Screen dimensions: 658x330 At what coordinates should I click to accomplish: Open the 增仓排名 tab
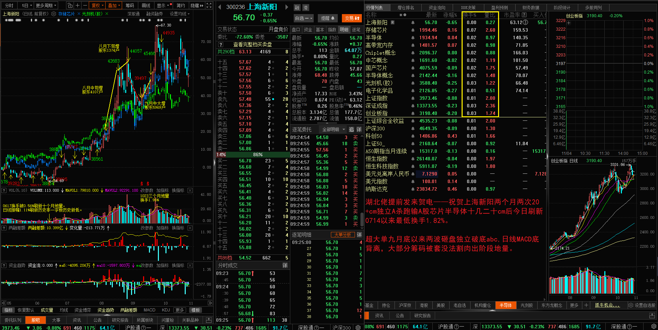pyautogui.click(x=406, y=7)
